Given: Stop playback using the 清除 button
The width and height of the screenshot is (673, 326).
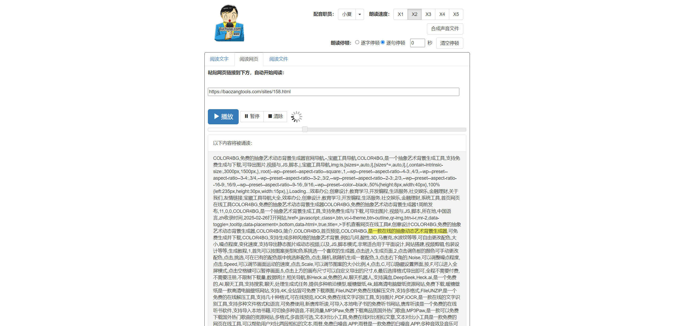Looking at the screenshot, I should [x=275, y=116].
